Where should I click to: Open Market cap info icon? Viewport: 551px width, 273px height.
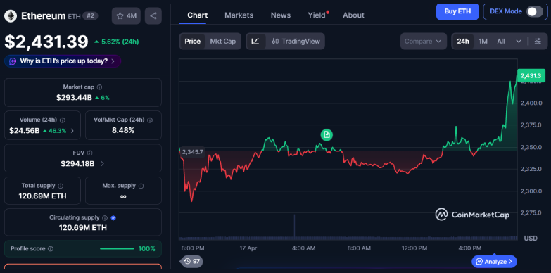point(99,87)
